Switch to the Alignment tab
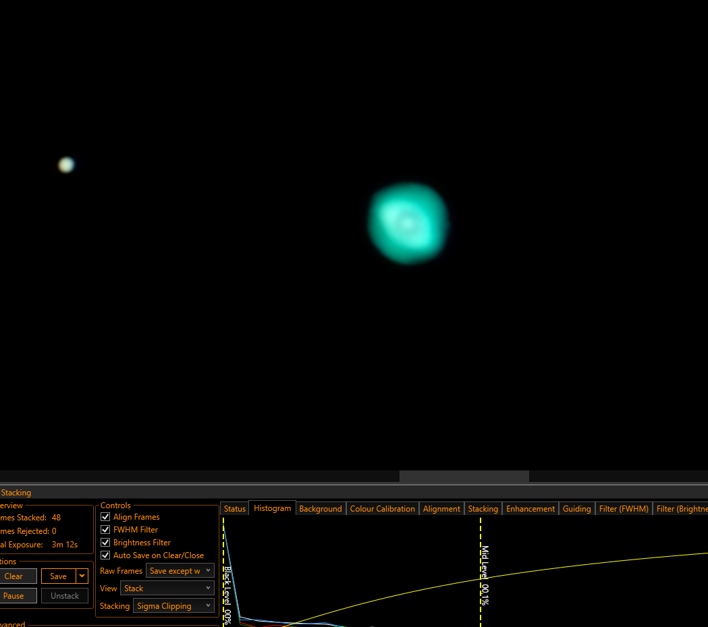Viewport: 708px width, 627px height. pos(441,509)
